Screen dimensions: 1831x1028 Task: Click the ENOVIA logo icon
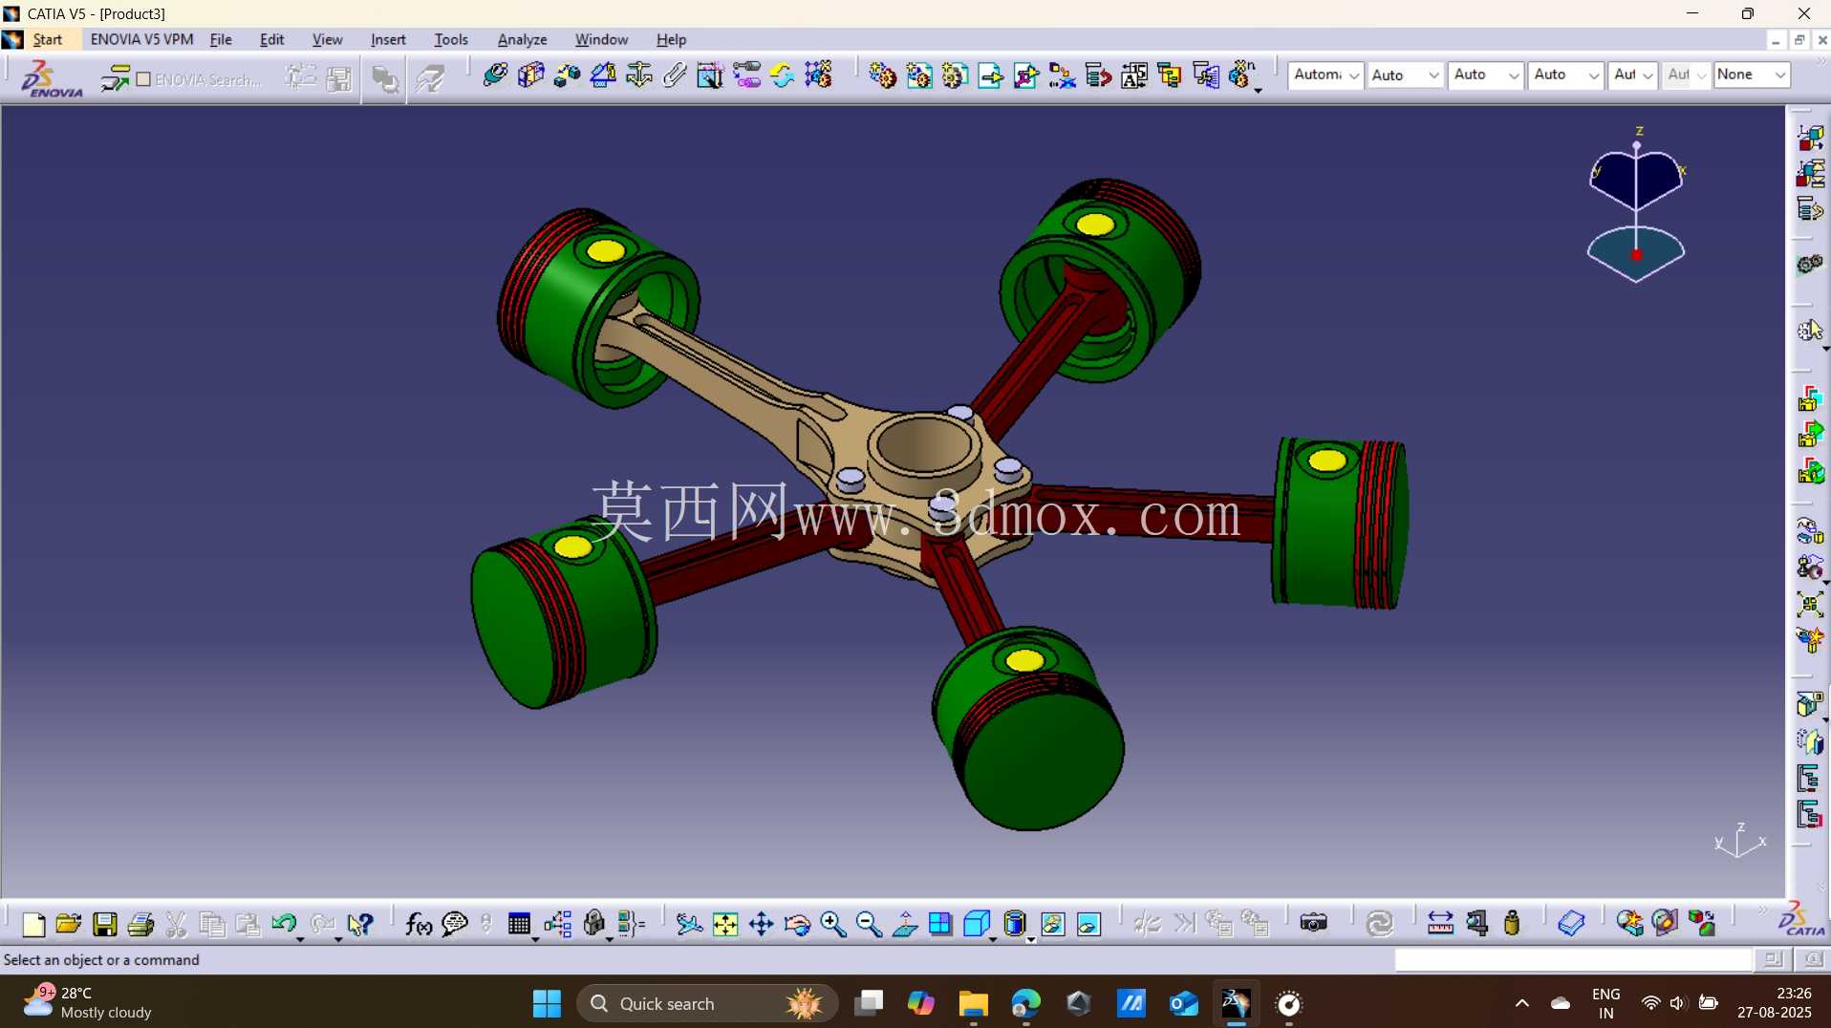[52, 78]
